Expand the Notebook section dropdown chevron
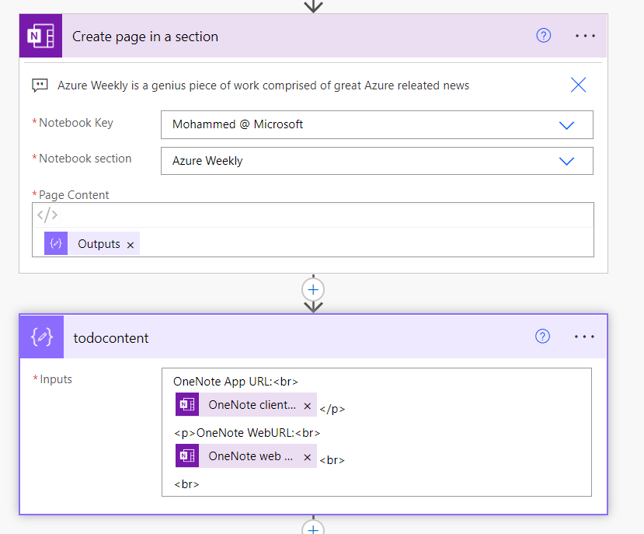This screenshot has height=534, width=644. pyautogui.click(x=566, y=161)
